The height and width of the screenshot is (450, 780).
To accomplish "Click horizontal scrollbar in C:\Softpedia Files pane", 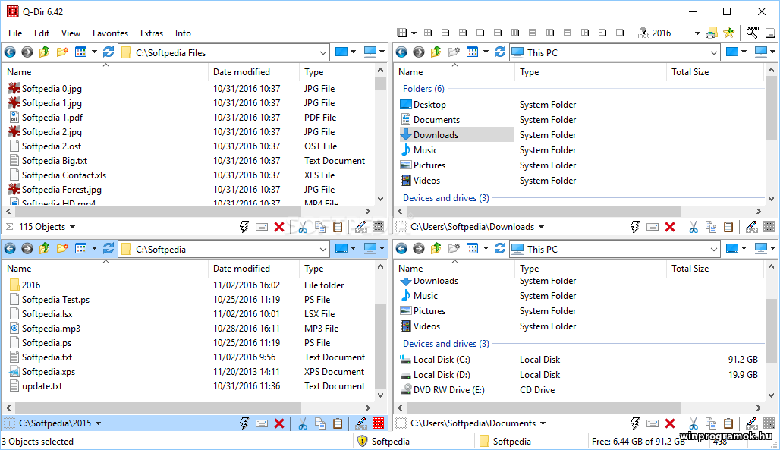I will [x=190, y=212].
